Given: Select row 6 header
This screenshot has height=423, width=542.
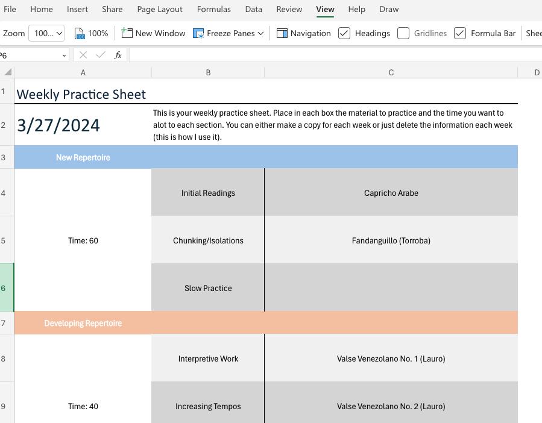Looking at the screenshot, I should point(7,287).
